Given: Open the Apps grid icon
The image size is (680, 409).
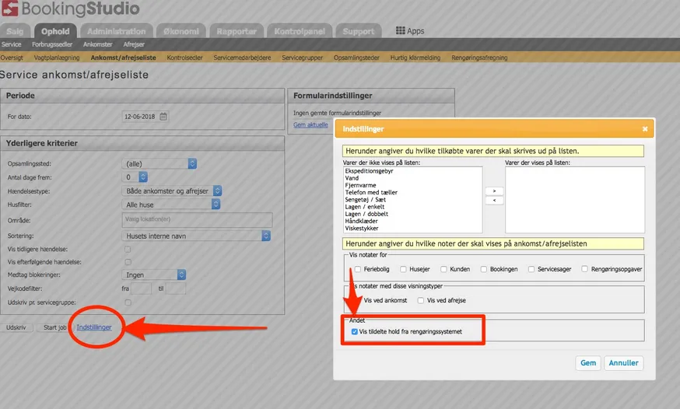Looking at the screenshot, I should tap(409, 31).
